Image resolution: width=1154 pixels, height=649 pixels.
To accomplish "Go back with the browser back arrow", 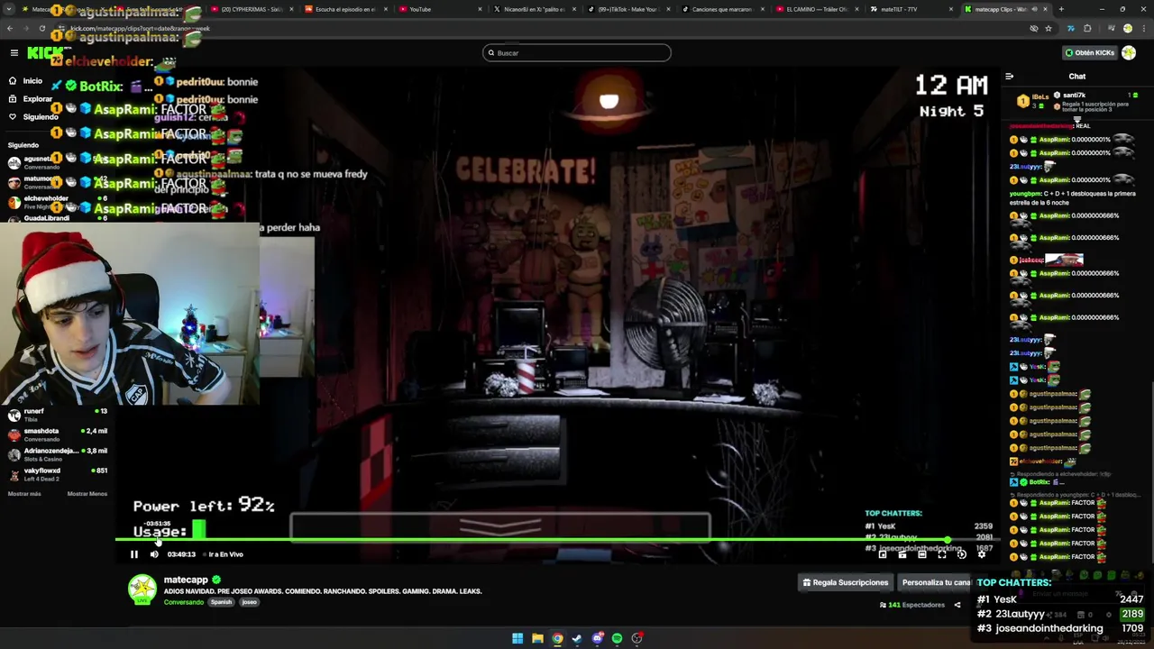I will (10, 28).
